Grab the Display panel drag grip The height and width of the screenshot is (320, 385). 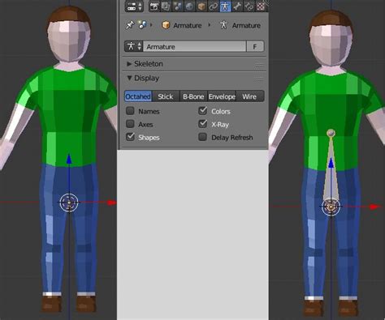click(x=259, y=79)
